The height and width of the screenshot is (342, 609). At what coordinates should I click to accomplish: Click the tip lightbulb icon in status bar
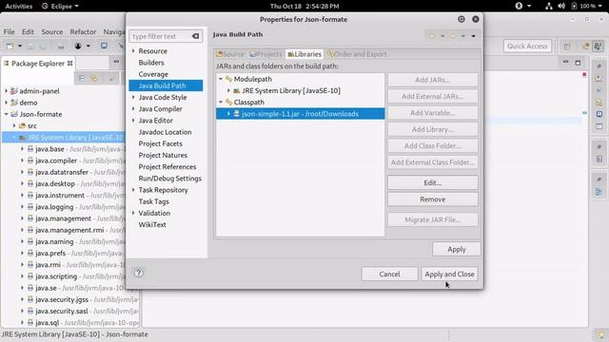coord(600,334)
